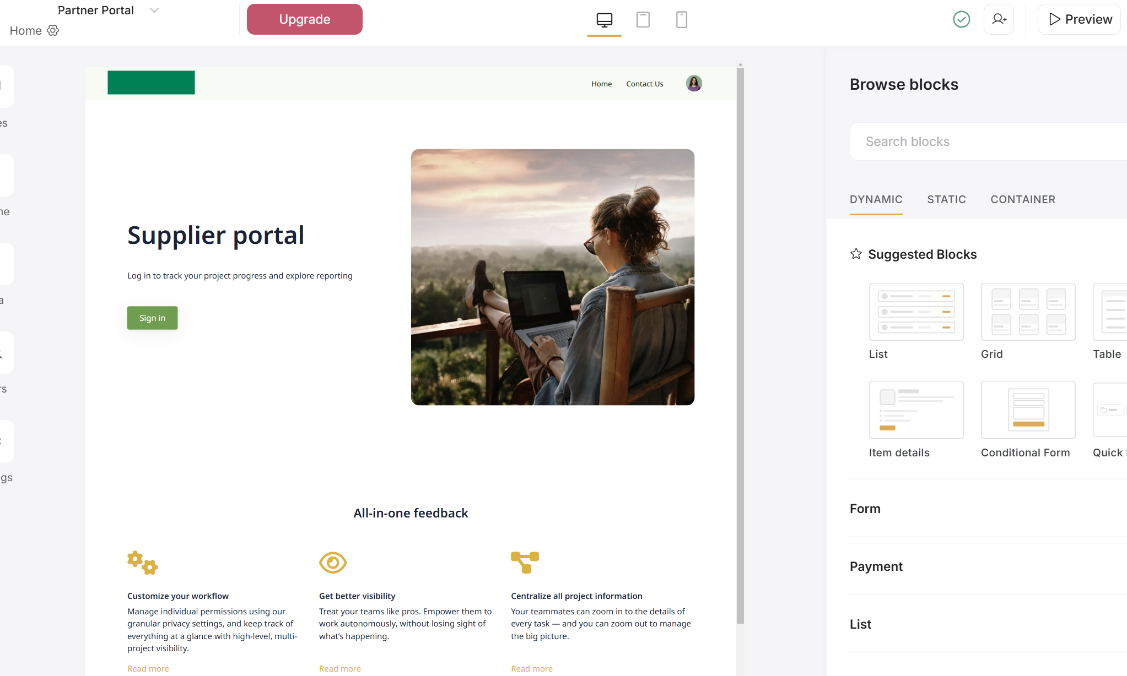Expand the Partner Portal dropdown
Image resolution: width=1127 pixels, height=676 pixels.
pos(154,9)
